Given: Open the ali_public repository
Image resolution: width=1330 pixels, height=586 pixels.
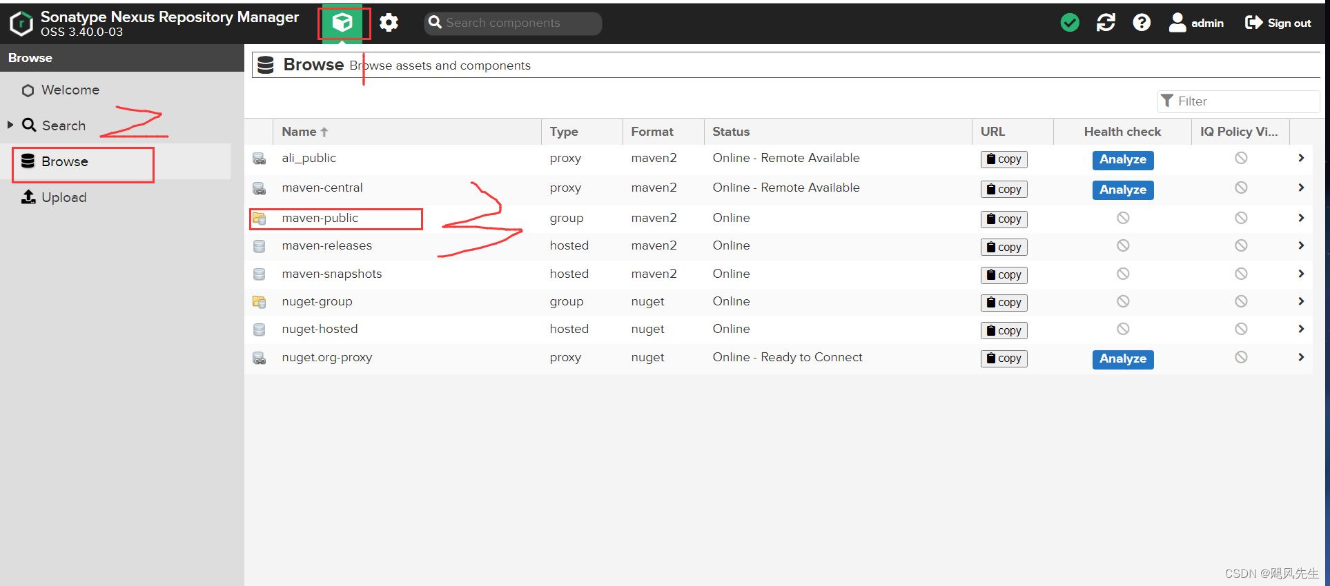Looking at the screenshot, I should (x=309, y=158).
